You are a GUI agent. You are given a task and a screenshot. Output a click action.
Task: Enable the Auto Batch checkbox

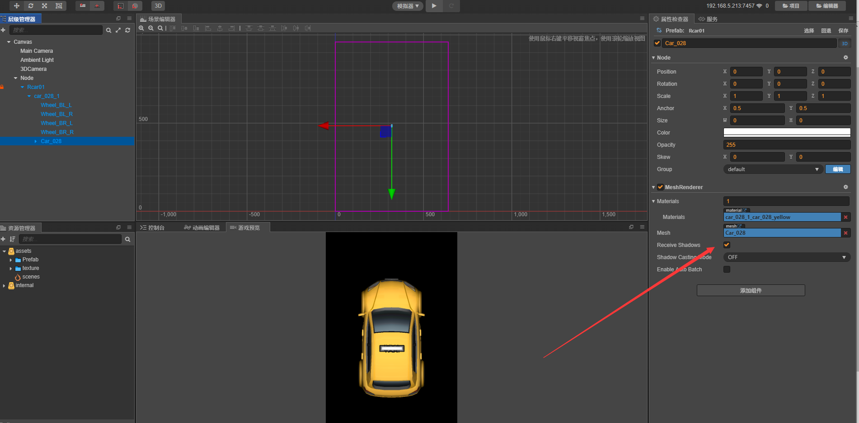pos(727,269)
